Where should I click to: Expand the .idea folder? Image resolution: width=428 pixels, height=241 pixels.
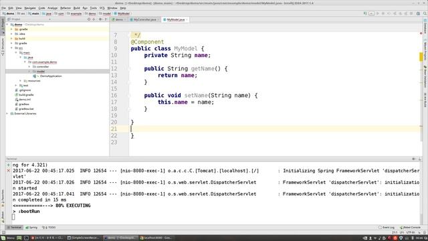click(11, 34)
